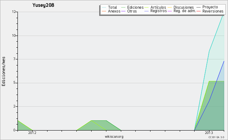Click the y-axis value 2

[14, 106]
